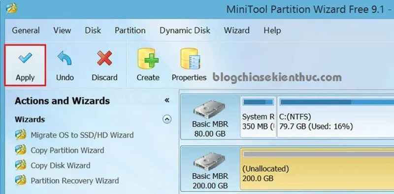394x194 pixels.
Task: Select the Unallocated 200.0 GB space
Action: click(x=317, y=169)
